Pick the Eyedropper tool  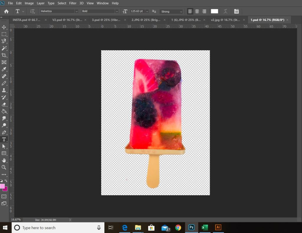click(x=4, y=69)
